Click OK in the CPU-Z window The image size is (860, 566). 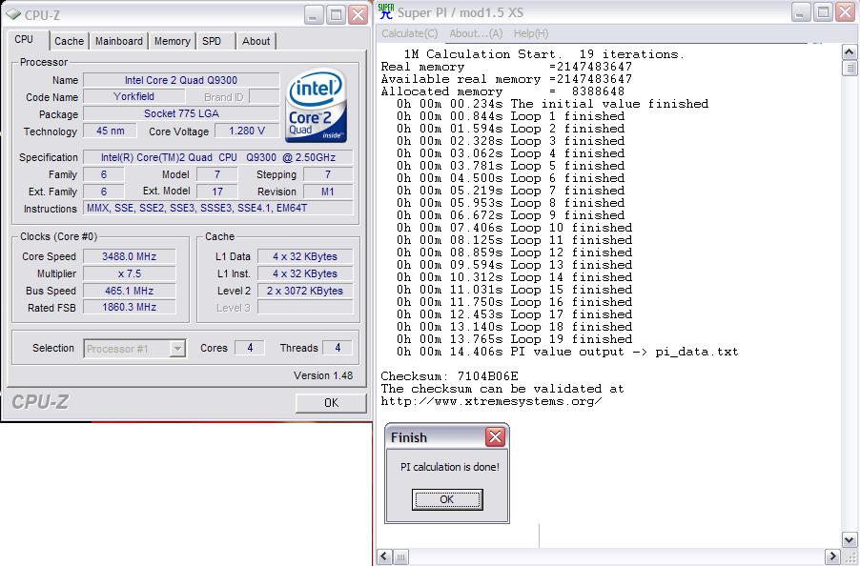coord(331,403)
